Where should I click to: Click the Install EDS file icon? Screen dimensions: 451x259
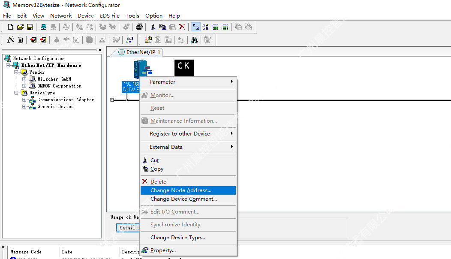(148, 40)
